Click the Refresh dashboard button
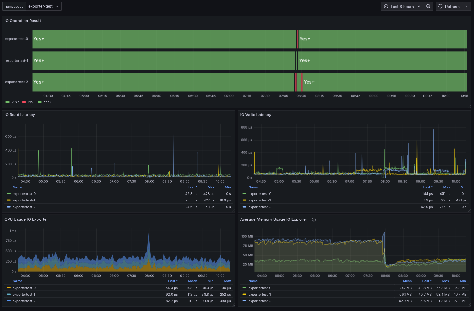 coord(449,7)
